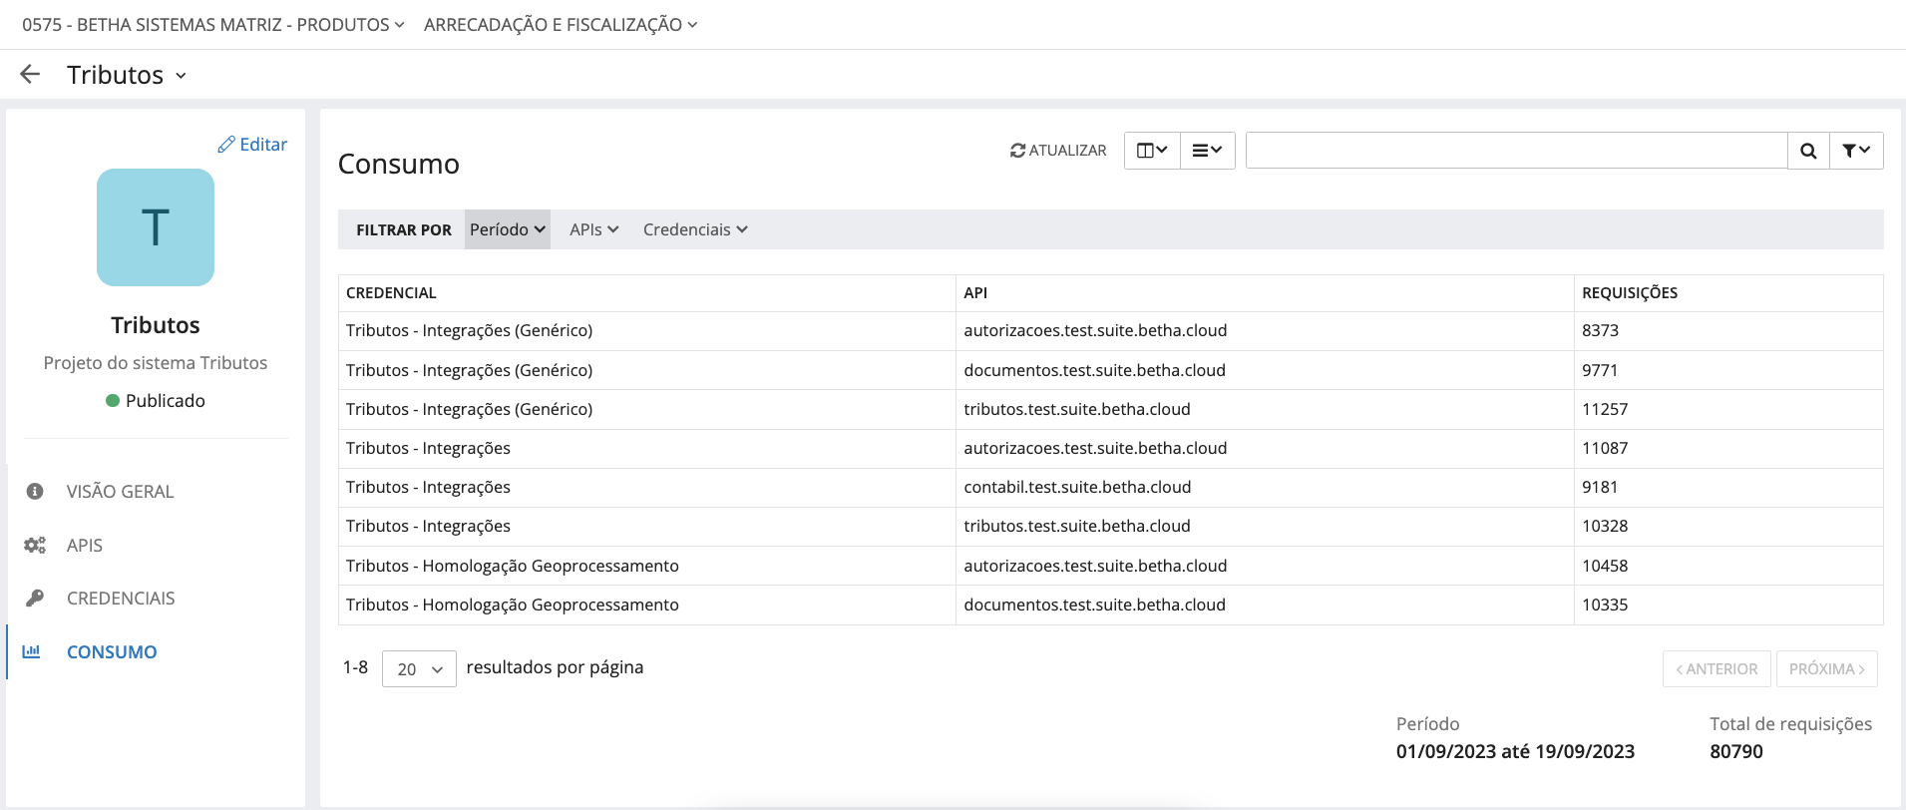Click the magnifying glass search button

[x=1808, y=151]
